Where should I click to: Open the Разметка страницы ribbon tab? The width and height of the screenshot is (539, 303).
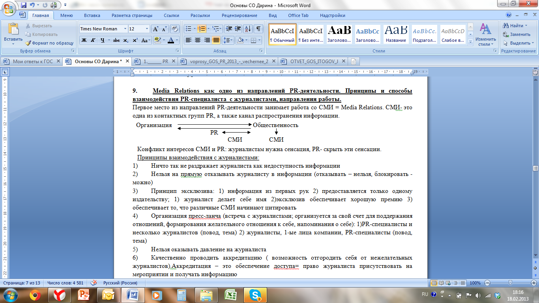(132, 15)
